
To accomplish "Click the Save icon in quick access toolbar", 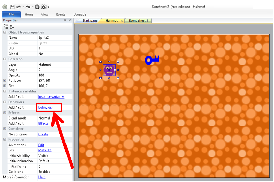I will coord(12,7).
